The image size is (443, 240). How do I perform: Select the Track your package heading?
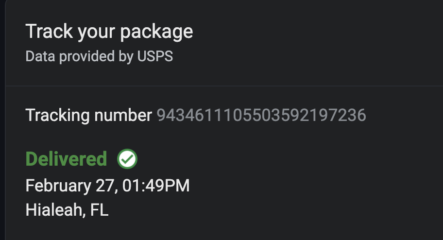pyautogui.click(x=109, y=32)
